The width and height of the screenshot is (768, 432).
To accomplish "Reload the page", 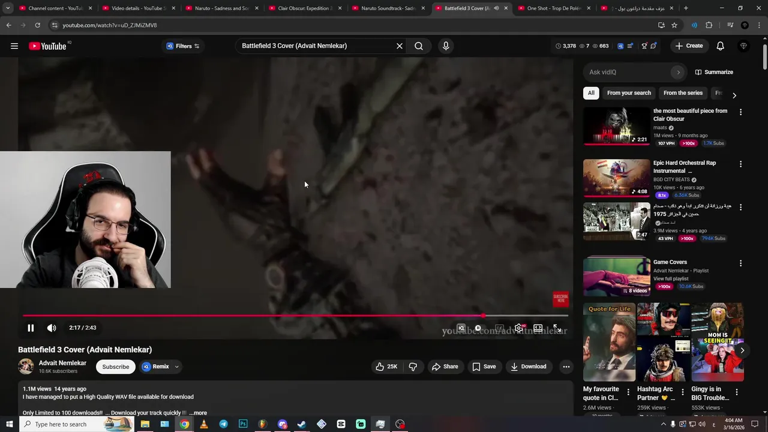I will pyautogui.click(x=37, y=25).
